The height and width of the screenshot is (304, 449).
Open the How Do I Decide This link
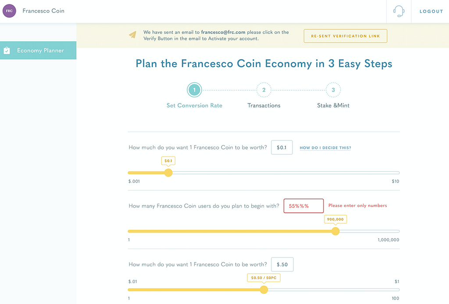[325, 148]
